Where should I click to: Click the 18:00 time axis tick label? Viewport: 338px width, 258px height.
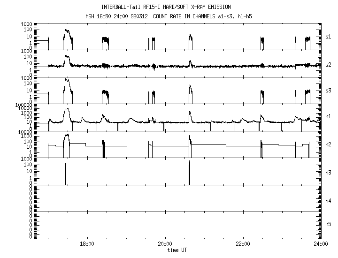click(x=87, y=245)
